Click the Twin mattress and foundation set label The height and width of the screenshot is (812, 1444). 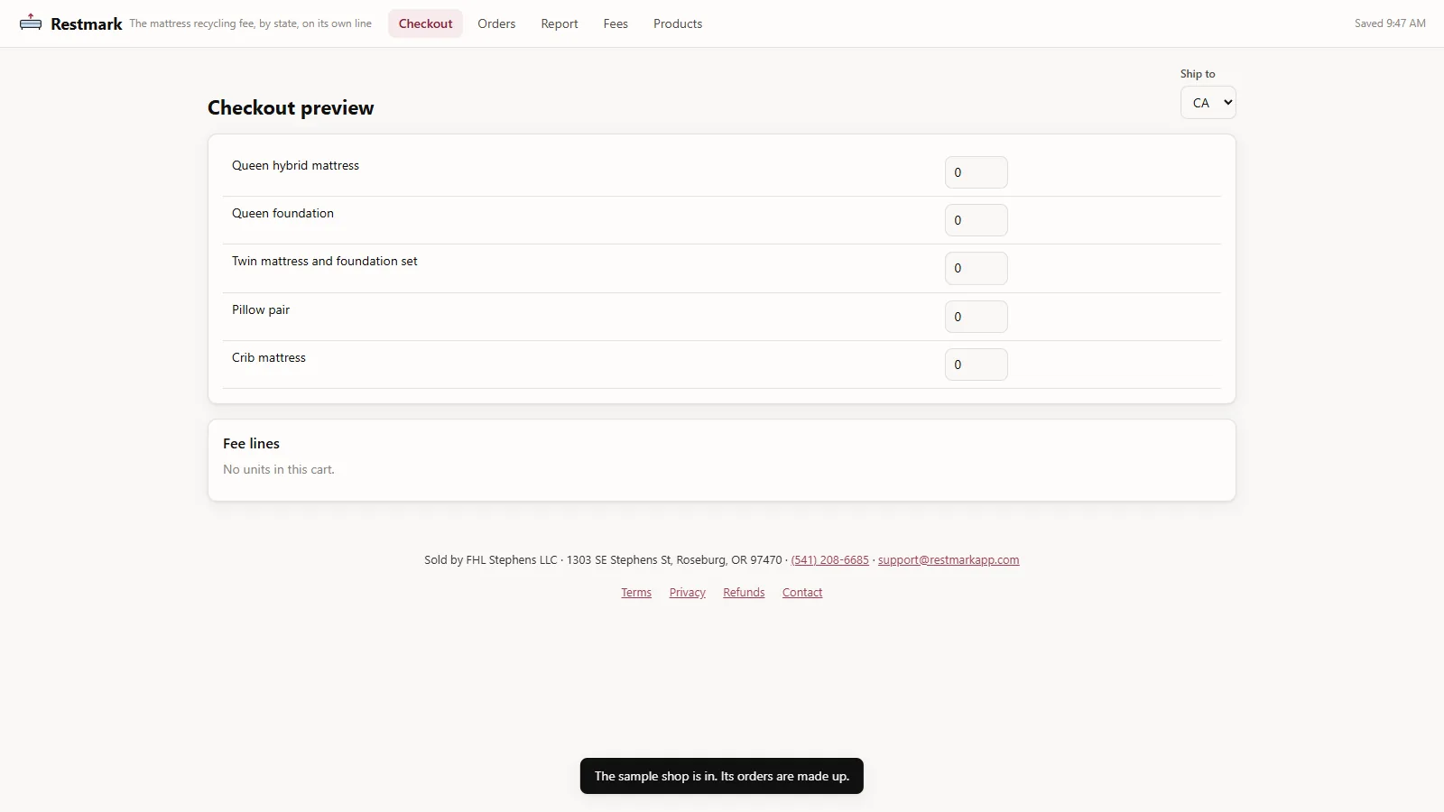(x=325, y=261)
